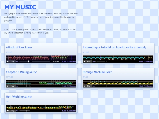159x119 pixels.
Task: Toggle loop icon in Hell Wedding Music player
Action: [x=17, y=111]
